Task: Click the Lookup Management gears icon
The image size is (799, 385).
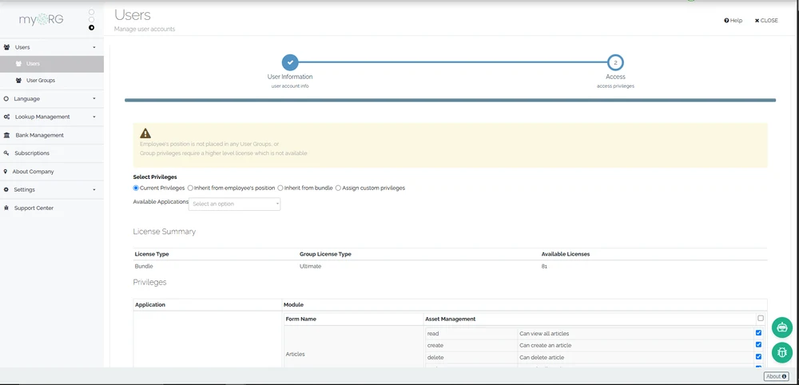Action: click(6, 117)
